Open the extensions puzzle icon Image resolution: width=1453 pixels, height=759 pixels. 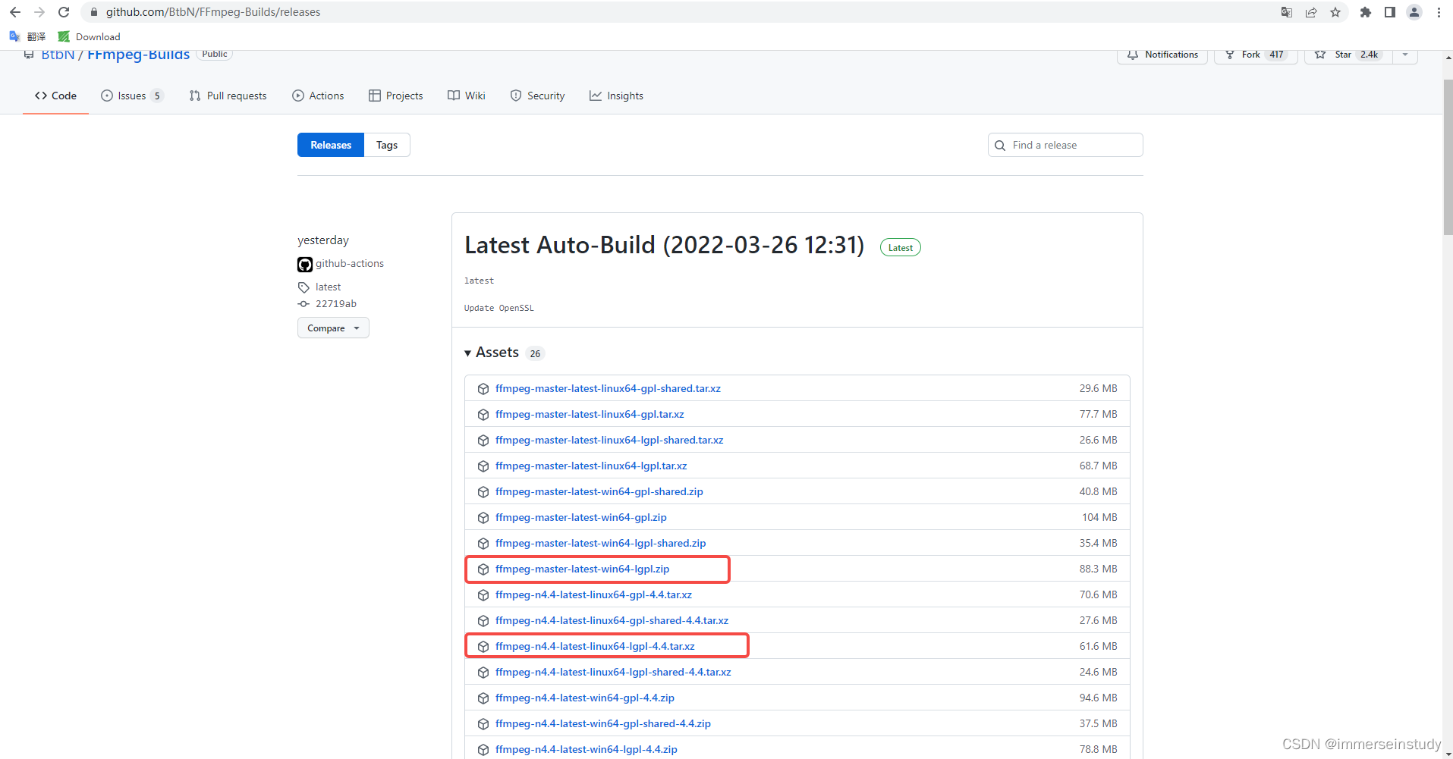click(1366, 12)
